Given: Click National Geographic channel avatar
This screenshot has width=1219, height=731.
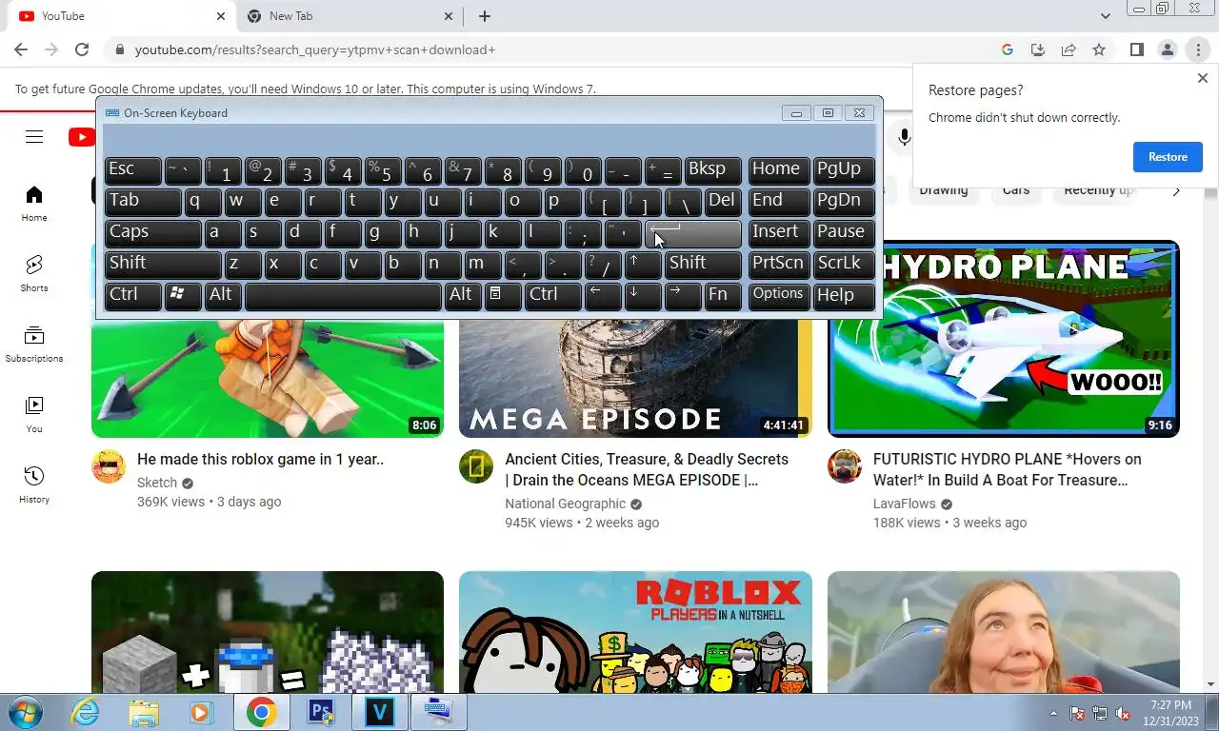Looking at the screenshot, I should coord(476,467).
